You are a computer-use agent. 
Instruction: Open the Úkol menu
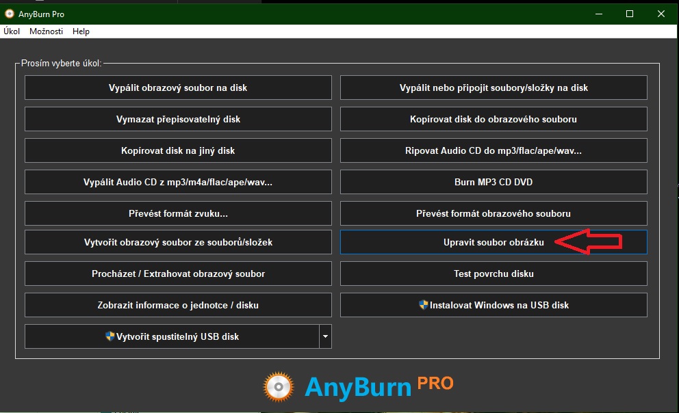tap(12, 31)
